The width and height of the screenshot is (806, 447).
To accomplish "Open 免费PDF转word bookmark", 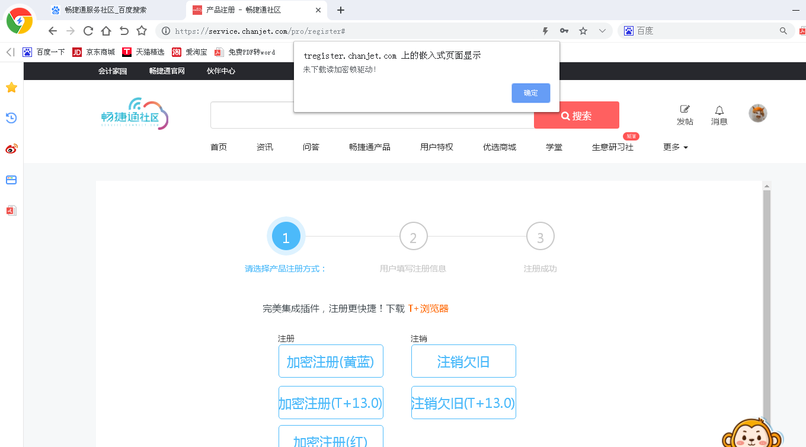I will click(x=245, y=52).
